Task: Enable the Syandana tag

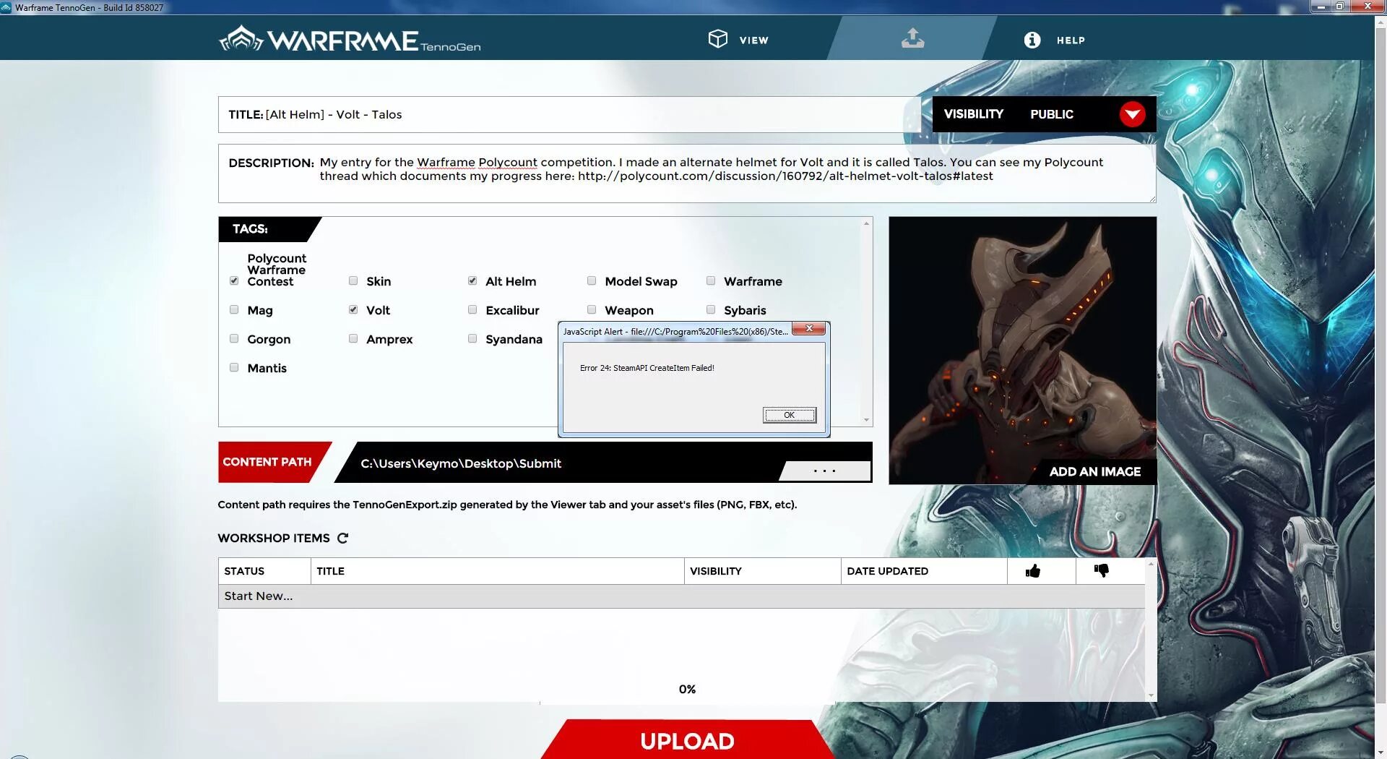Action: [472, 338]
